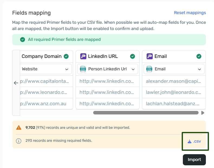Click CSV file icon in Person Linkedin Url
The width and height of the screenshot is (214, 168).
[x=83, y=69]
